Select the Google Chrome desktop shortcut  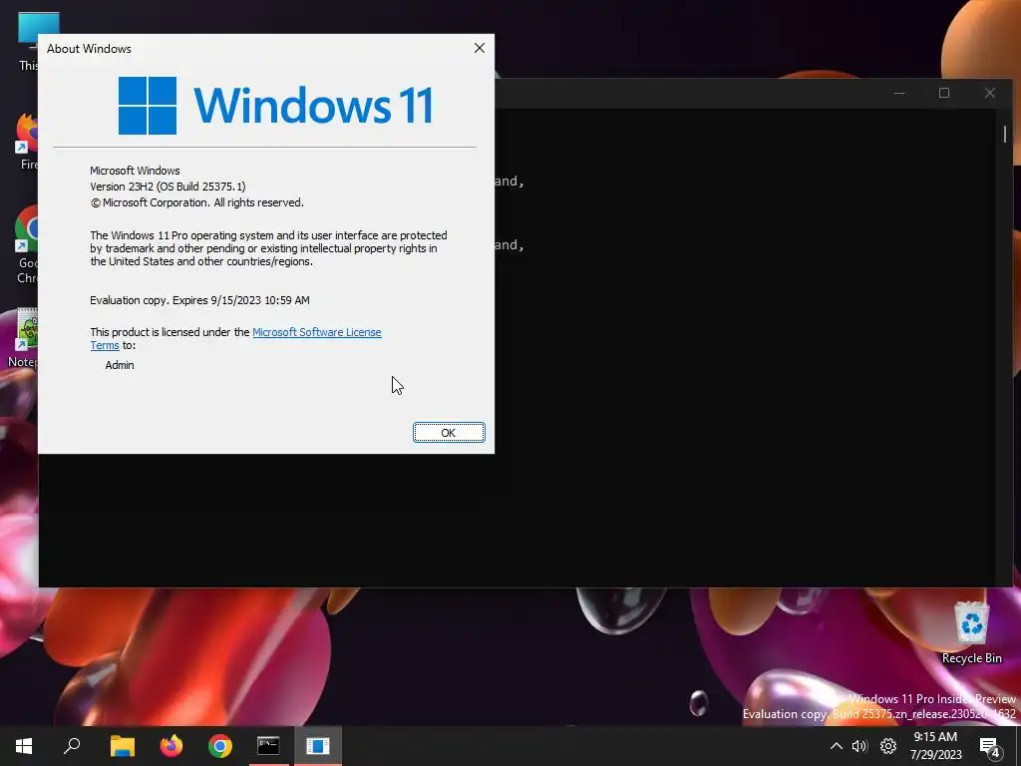pos(26,245)
